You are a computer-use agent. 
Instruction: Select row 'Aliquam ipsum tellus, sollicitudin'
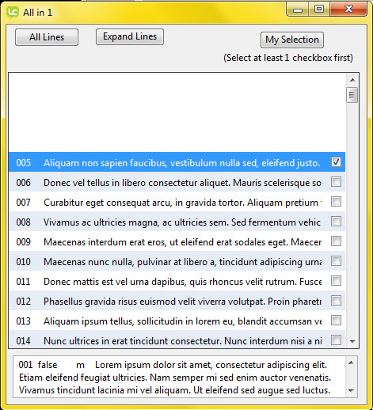(177, 321)
